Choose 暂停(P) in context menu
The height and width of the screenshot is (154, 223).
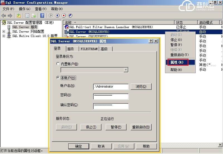pos(180,45)
